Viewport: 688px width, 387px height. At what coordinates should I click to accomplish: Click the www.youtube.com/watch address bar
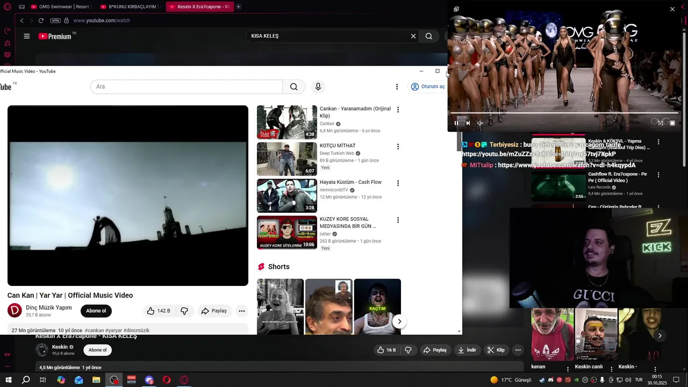[102, 20]
